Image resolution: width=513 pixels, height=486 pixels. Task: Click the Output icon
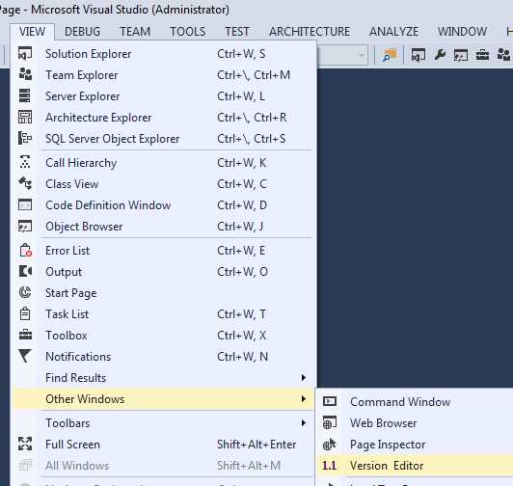[25, 271]
